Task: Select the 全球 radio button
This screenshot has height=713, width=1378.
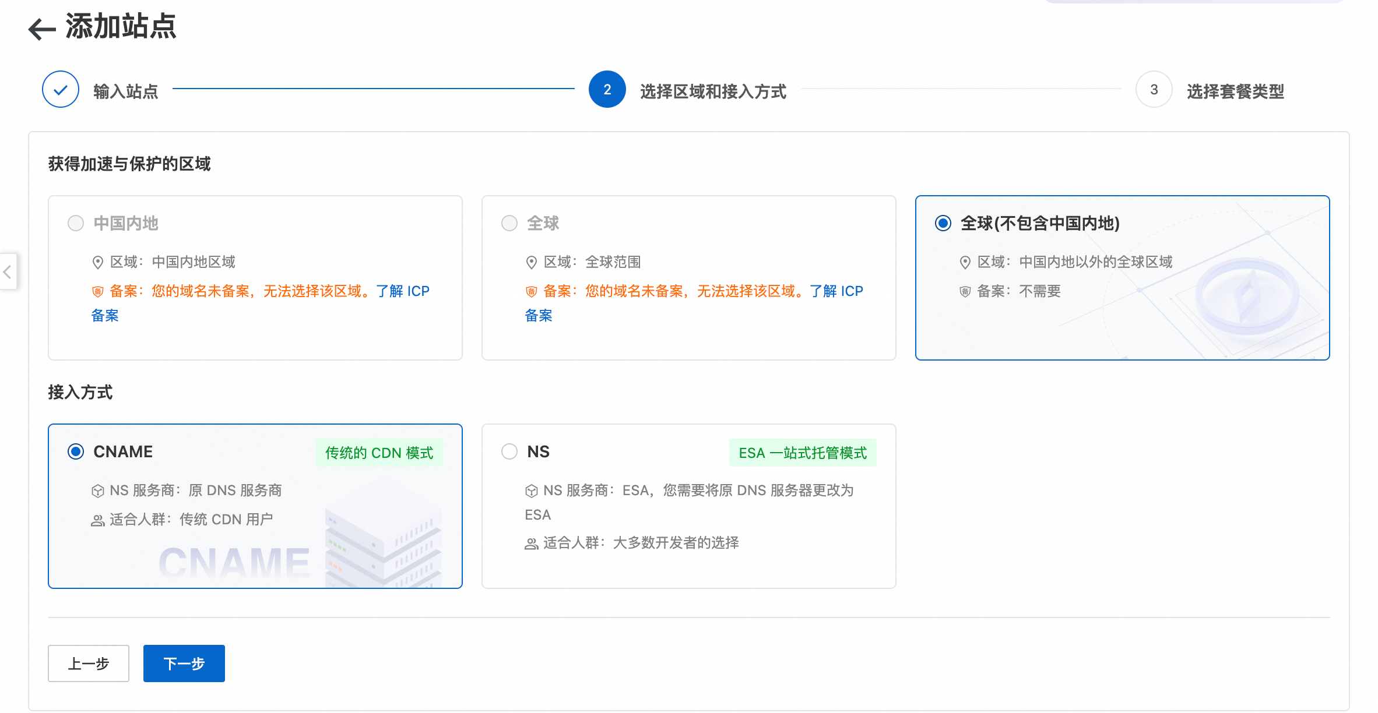Action: pos(509,223)
